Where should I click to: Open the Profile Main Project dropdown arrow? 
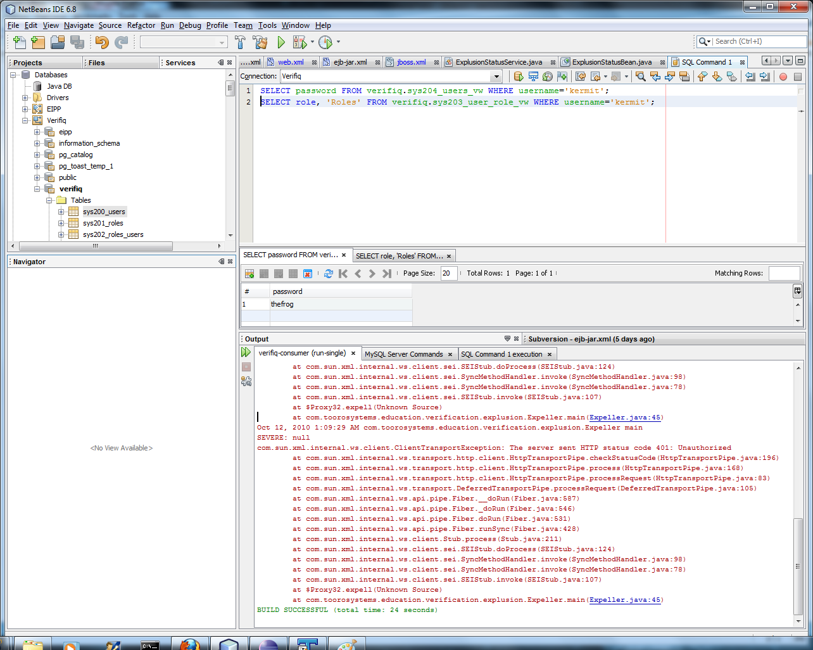(338, 42)
